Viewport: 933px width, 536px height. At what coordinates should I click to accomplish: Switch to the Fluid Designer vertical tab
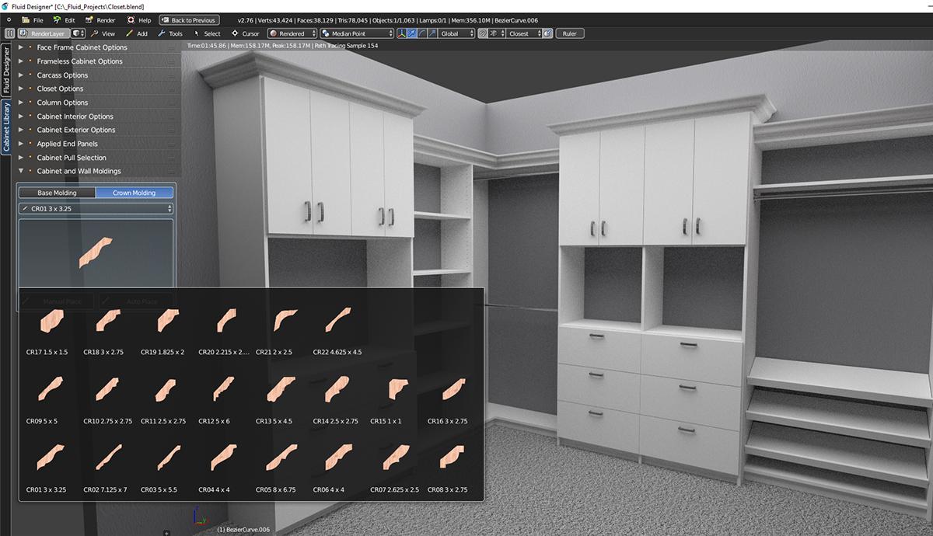pyautogui.click(x=5, y=71)
